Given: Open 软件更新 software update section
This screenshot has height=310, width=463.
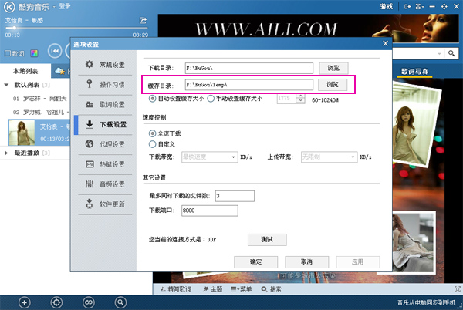Looking at the screenshot, I should (105, 204).
